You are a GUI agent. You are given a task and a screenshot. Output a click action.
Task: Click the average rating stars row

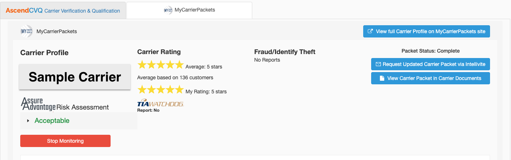161,65
